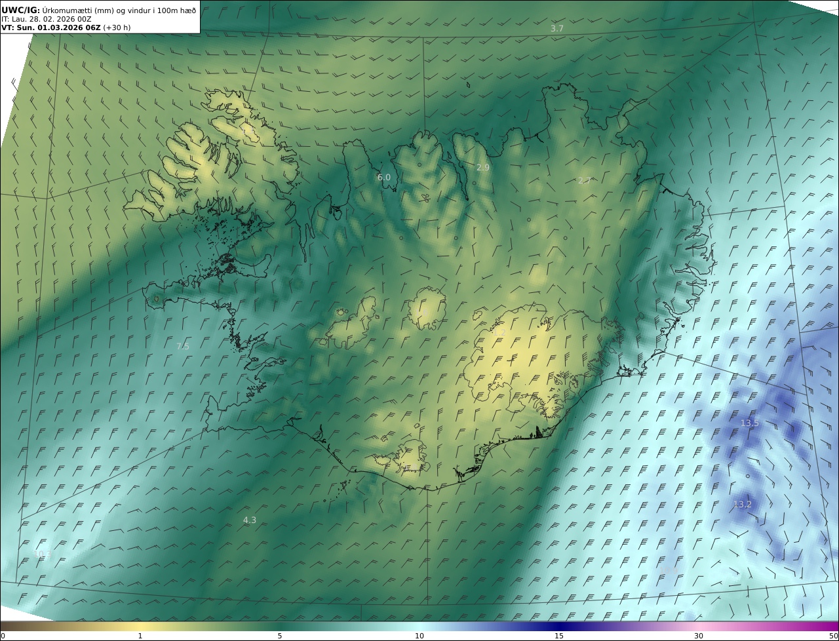Click the 30 tick label on the colorbar
839x641 pixels.
point(699,636)
